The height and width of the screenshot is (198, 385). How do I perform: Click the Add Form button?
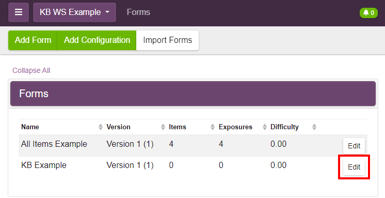tap(33, 40)
